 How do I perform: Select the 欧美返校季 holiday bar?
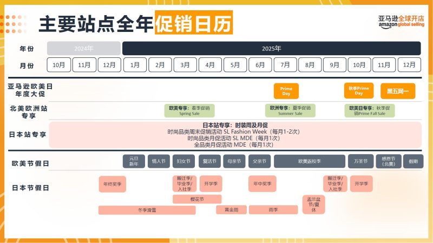[309, 161]
